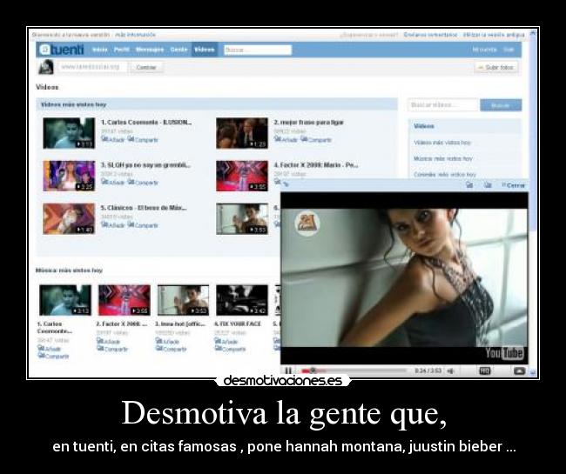Toggle HQ quality on the video player

tap(485, 371)
